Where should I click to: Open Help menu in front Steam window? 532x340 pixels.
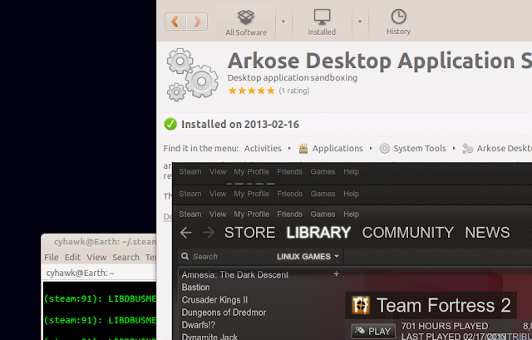point(351,214)
